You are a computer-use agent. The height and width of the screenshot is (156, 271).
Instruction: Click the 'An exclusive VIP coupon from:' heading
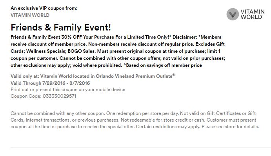[44, 8]
